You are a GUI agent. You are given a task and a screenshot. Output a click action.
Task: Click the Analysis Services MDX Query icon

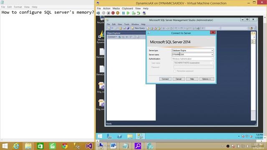click(151, 28)
